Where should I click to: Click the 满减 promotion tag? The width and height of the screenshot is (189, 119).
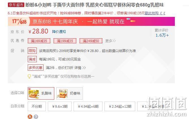pos(32,59)
